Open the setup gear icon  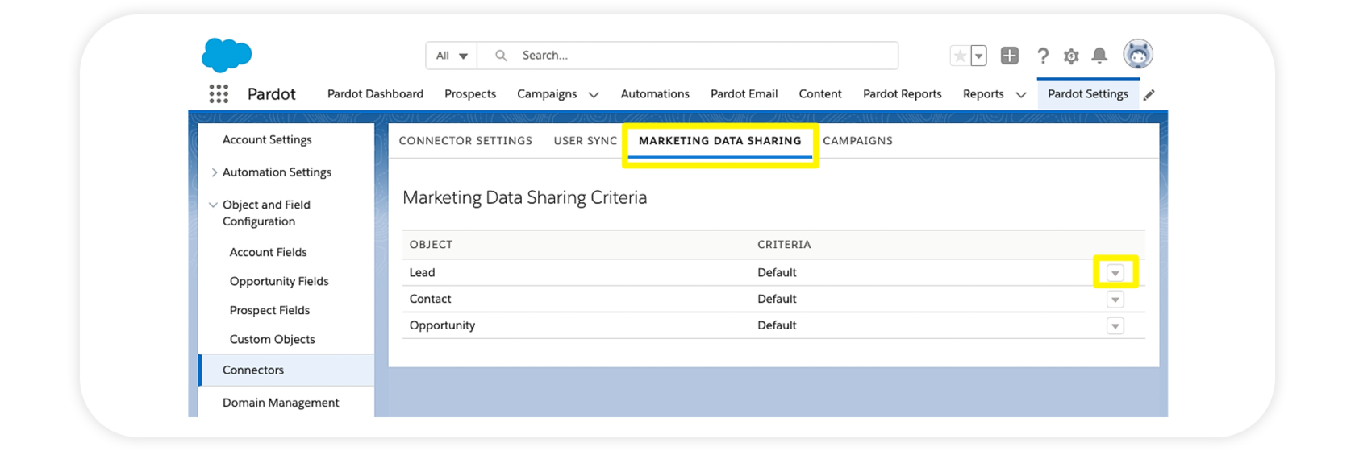pos(1071,56)
